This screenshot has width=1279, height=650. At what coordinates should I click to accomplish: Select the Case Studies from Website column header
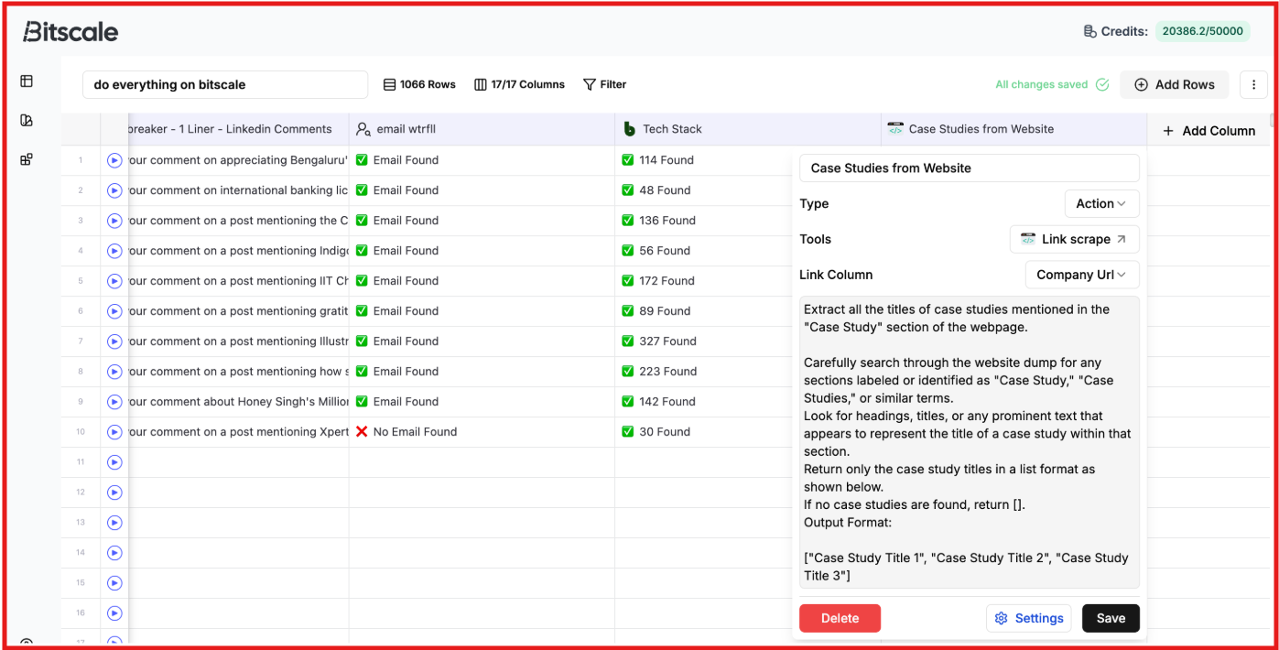(x=1013, y=129)
